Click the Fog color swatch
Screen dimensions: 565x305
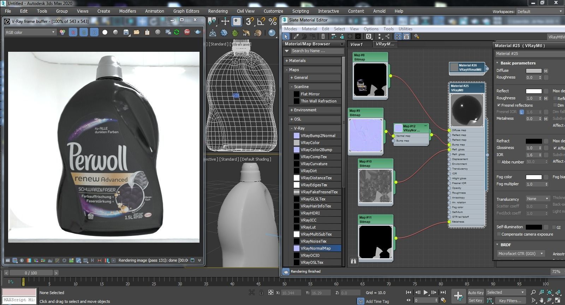point(534,177)
